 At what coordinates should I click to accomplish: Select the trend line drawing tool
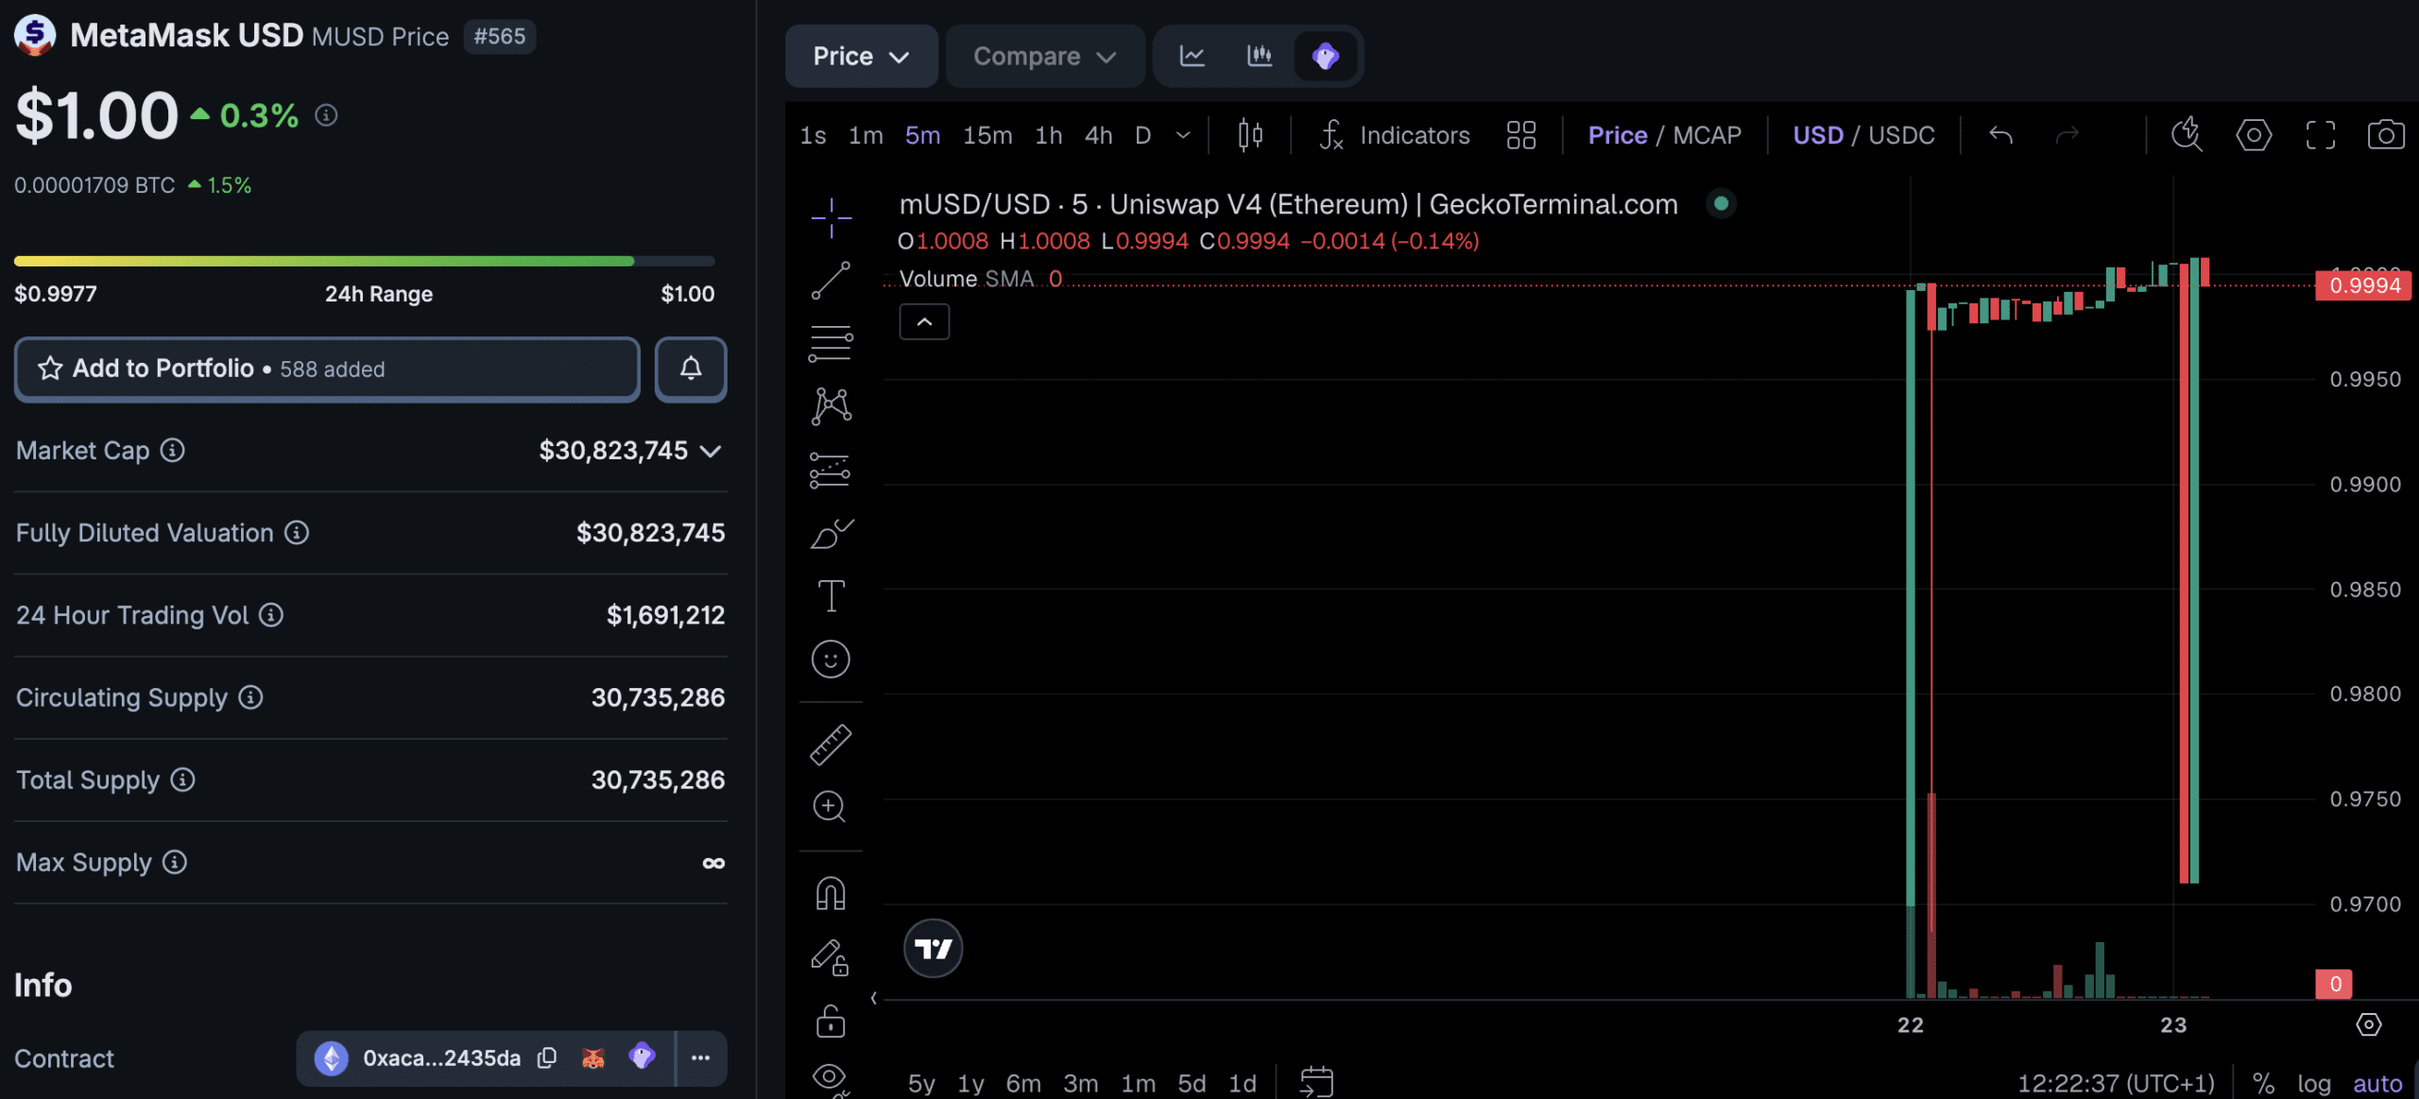point(831,281)
